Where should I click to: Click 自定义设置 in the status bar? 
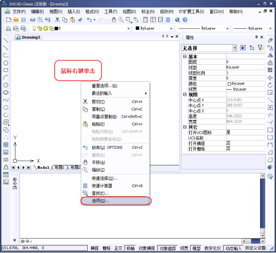256,248
